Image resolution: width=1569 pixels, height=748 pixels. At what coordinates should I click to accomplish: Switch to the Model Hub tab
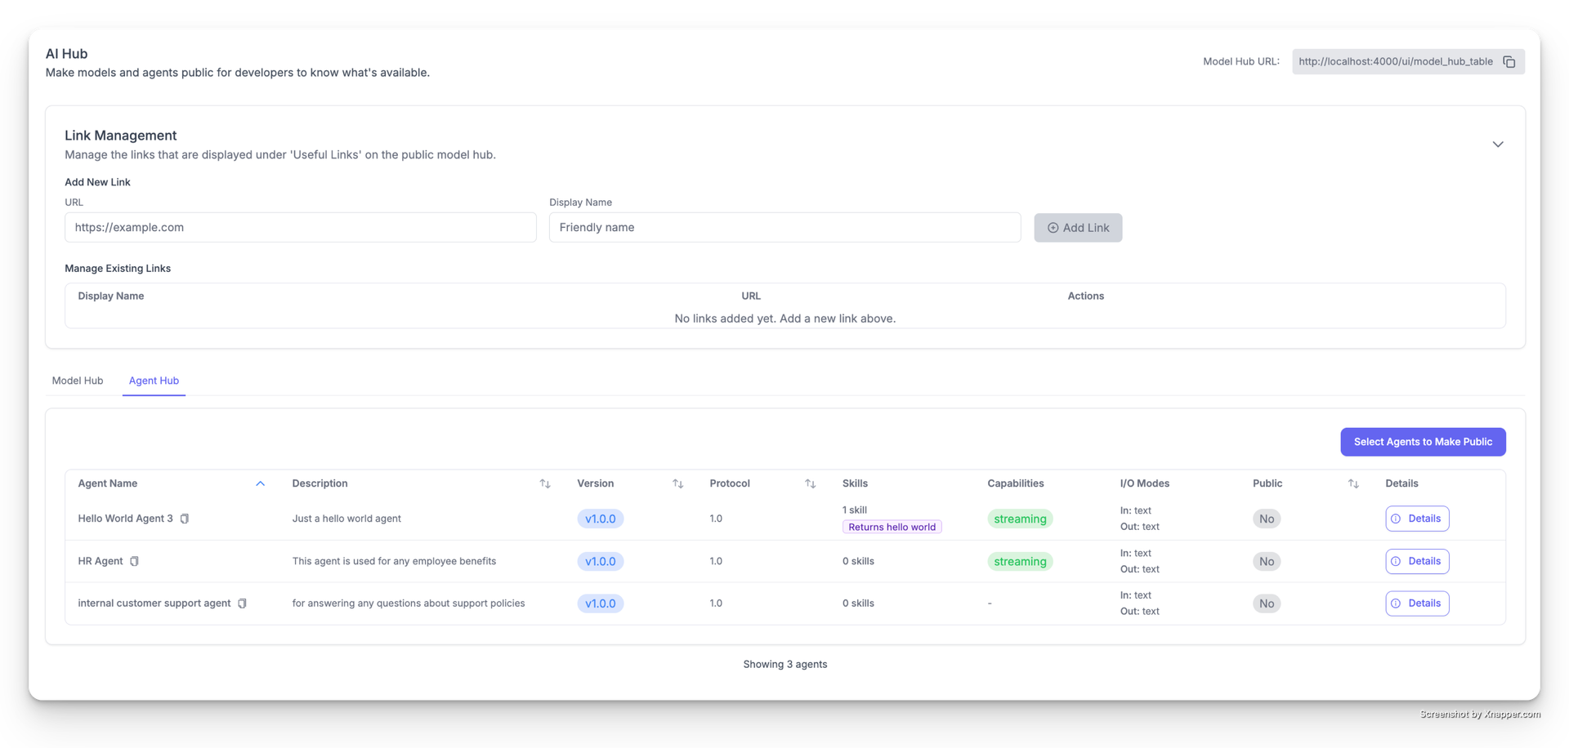tap(78, 381)
